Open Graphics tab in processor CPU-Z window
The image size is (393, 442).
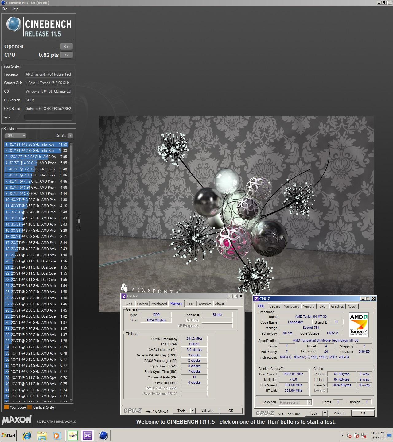(x=337, y=306)
